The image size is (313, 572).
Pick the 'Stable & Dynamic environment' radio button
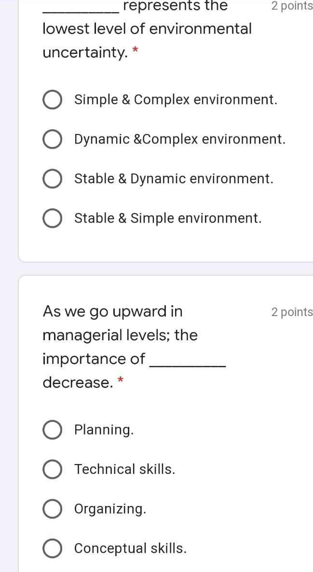(52, 179)
